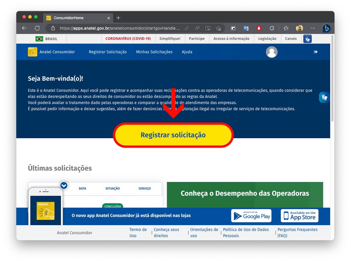This screenshot has height=262, width=351.
Task: Get the app on the App Store
Action: pyautogui.click(x=299, y=216)
